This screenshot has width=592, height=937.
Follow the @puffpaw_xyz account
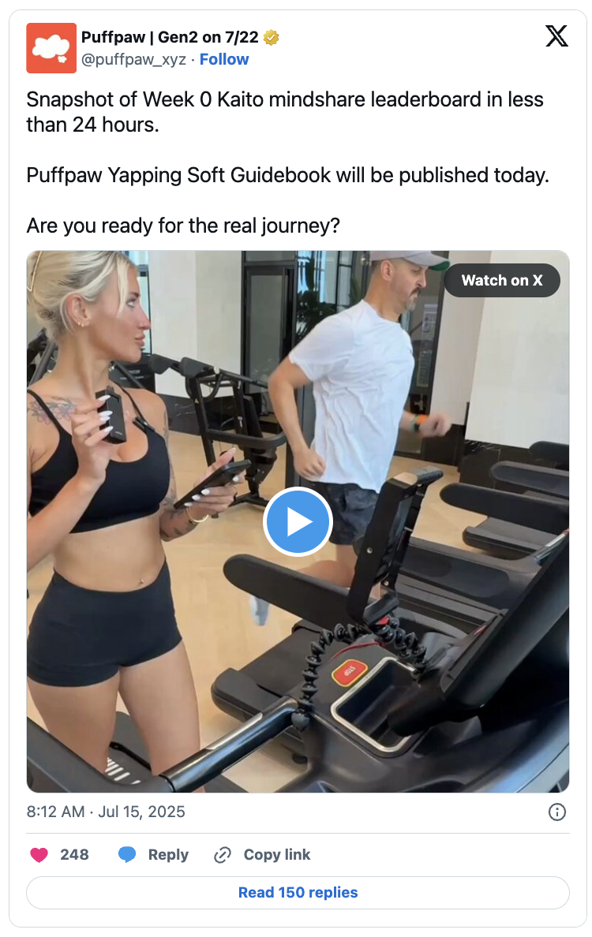224,59
